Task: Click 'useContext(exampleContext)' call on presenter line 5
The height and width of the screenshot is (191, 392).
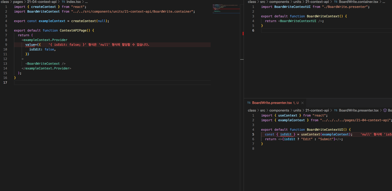Action: point(326,134)
